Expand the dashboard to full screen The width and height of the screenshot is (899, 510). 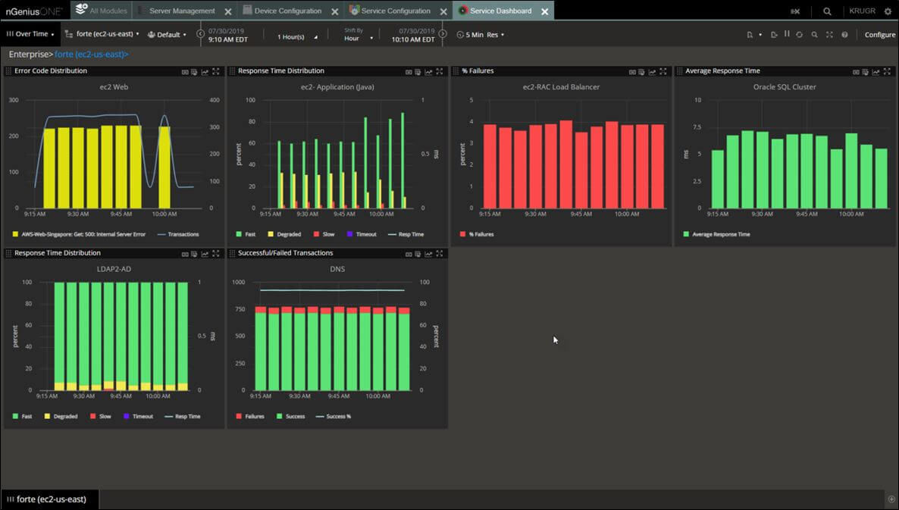(x=828, y=34)
